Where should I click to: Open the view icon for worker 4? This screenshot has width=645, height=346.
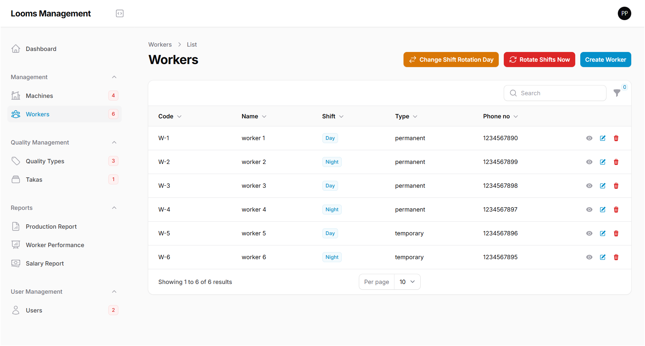(589, 210)
